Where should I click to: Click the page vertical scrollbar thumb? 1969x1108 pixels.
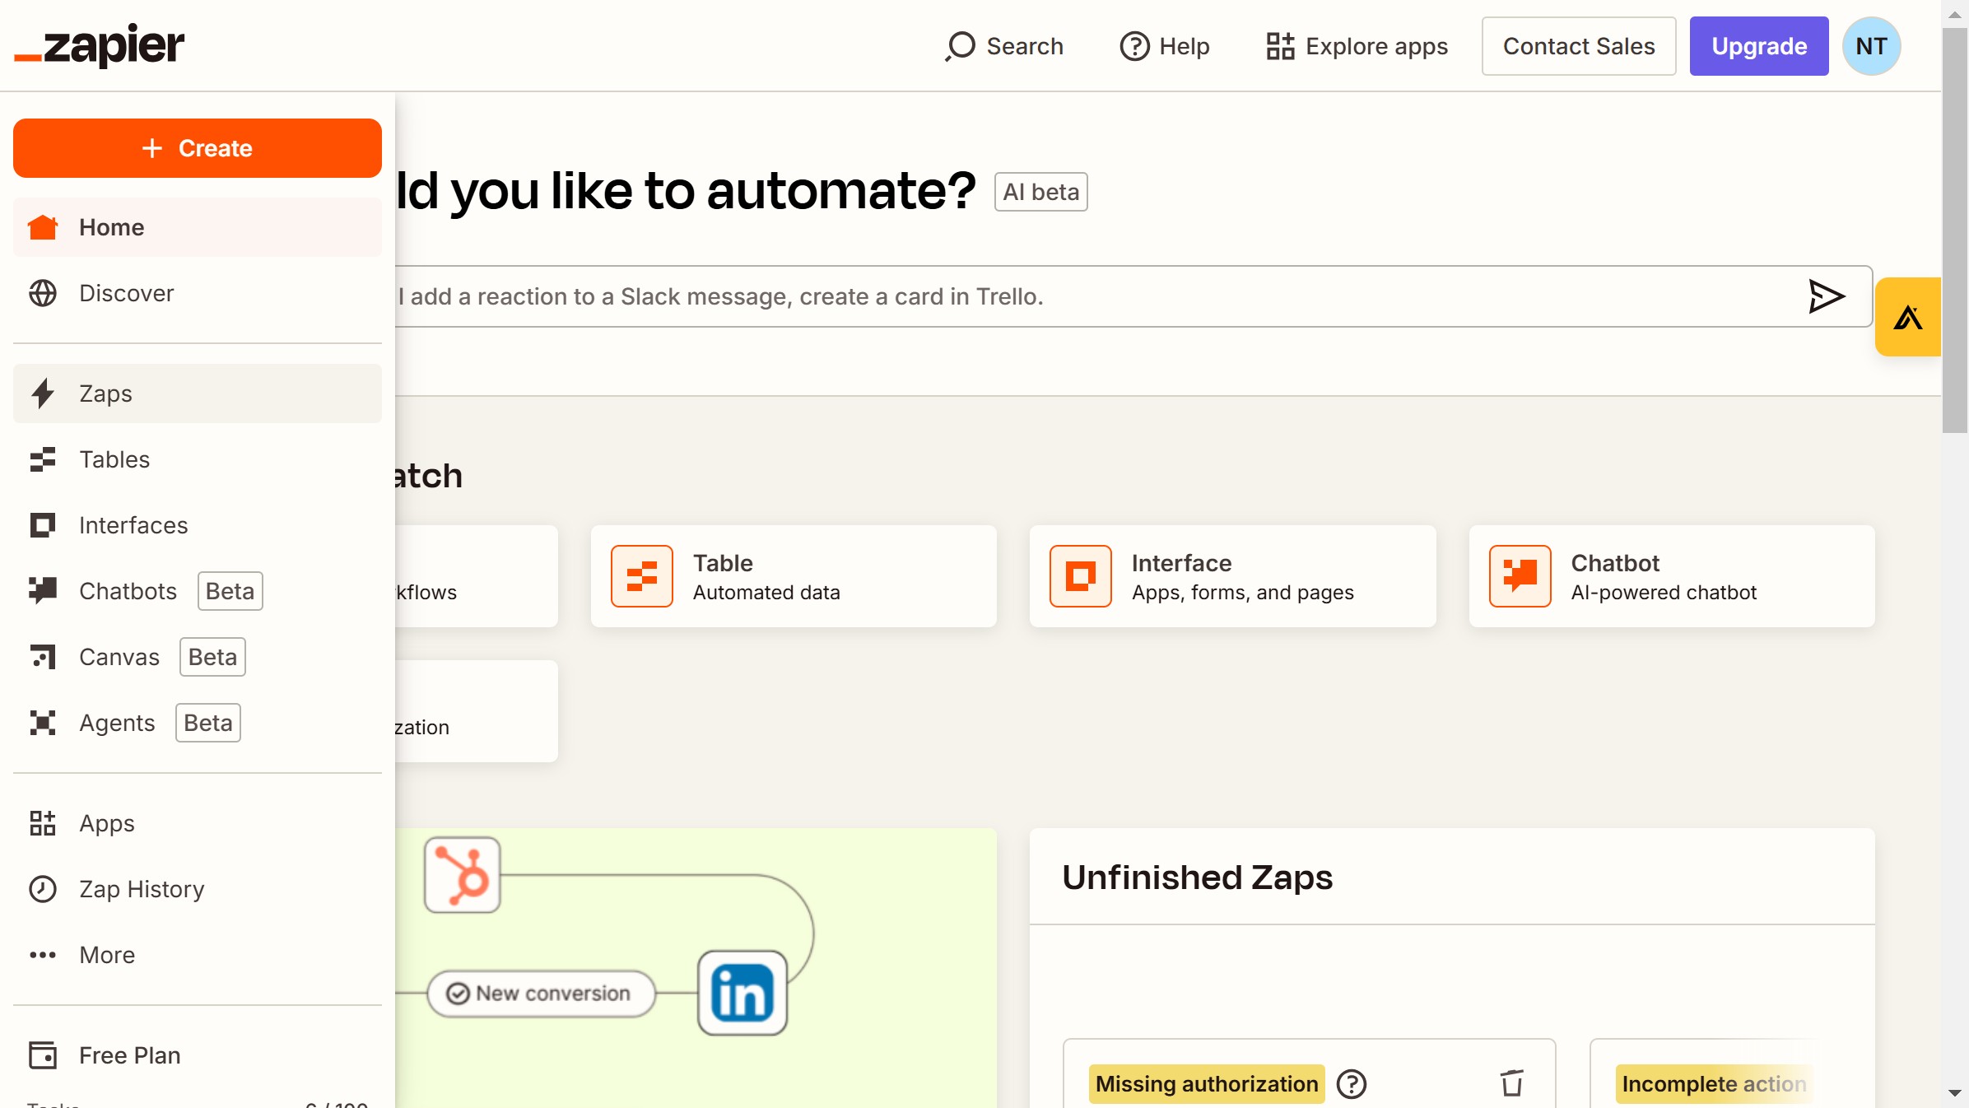(x=1954, y=230)
